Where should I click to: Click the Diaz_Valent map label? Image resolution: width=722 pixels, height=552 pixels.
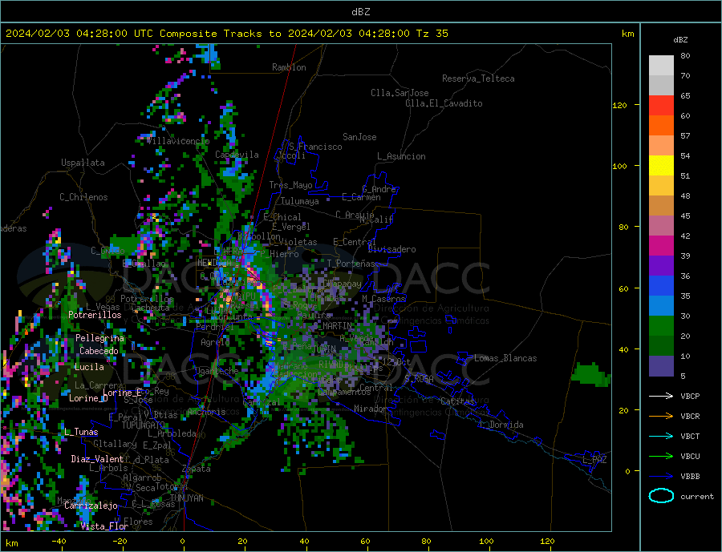tap(97, 459)
